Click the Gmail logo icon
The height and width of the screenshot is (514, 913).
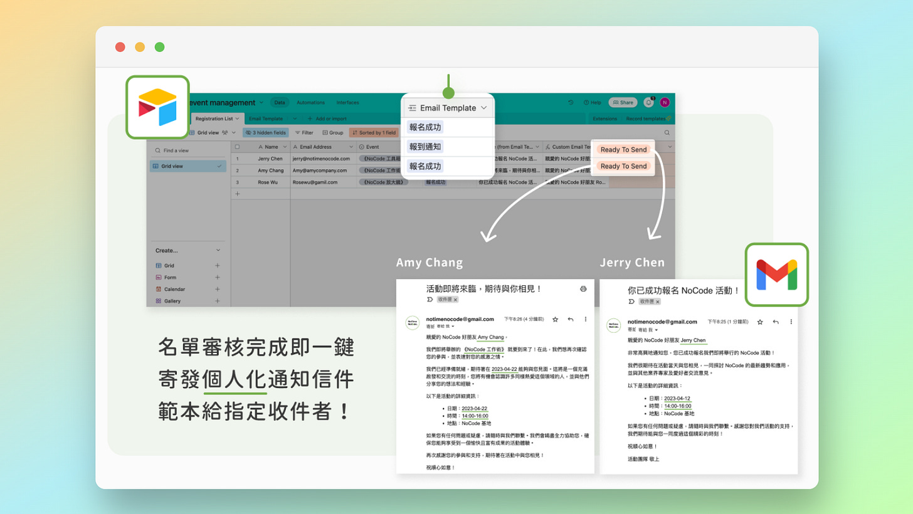tap(776, 276)
